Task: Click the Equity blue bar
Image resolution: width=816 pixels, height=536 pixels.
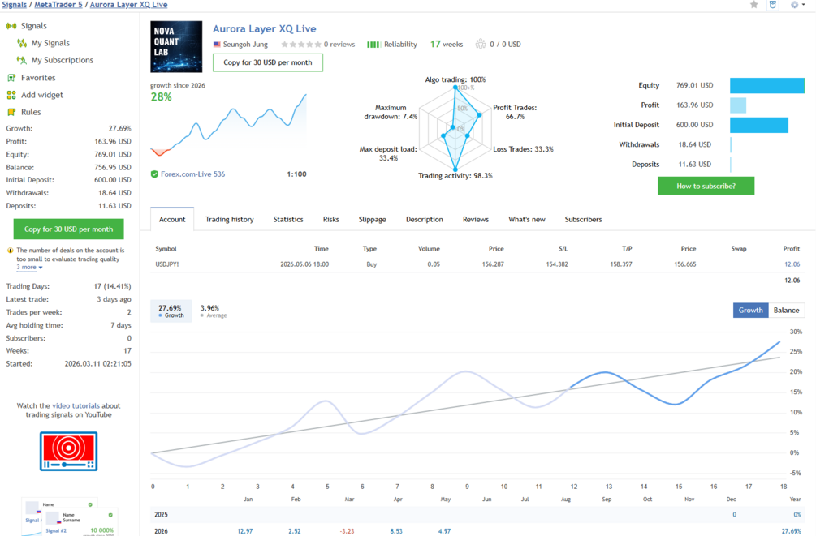Action: pos(767,86)
